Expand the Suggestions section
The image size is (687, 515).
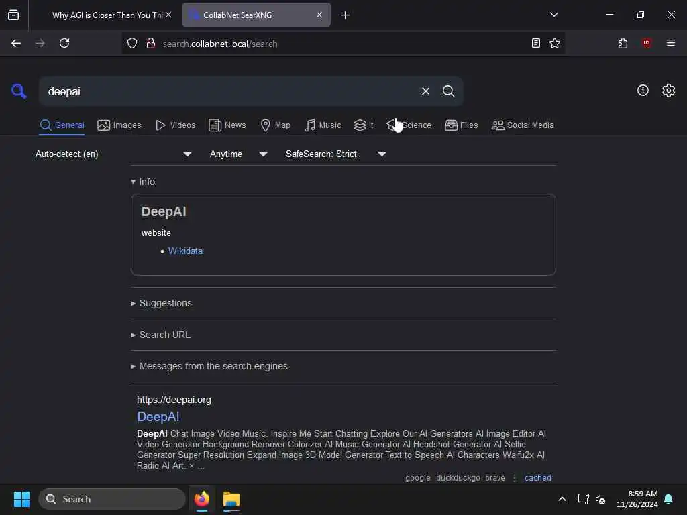click(x=161, y=303)
